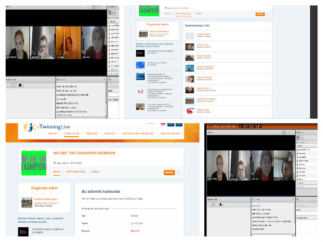Change attendee view in lower Attendees pod

pos(300,137)
